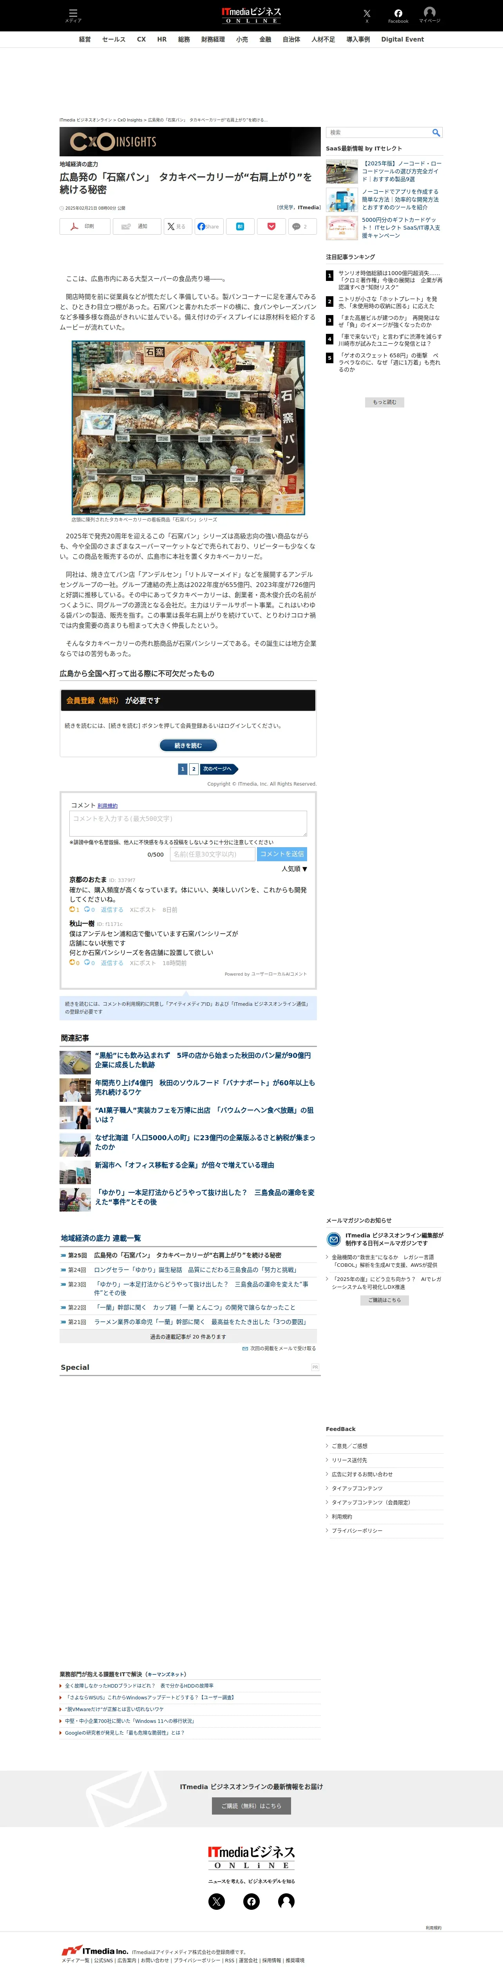Open the 人気順 sort dropdown
This screenshot has width=503, height=1967.
294,869
